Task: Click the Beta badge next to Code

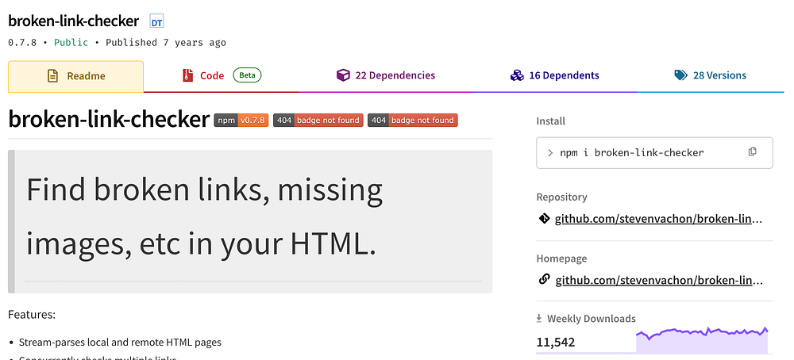Action: pyautogui.click(x=247, y=76)
